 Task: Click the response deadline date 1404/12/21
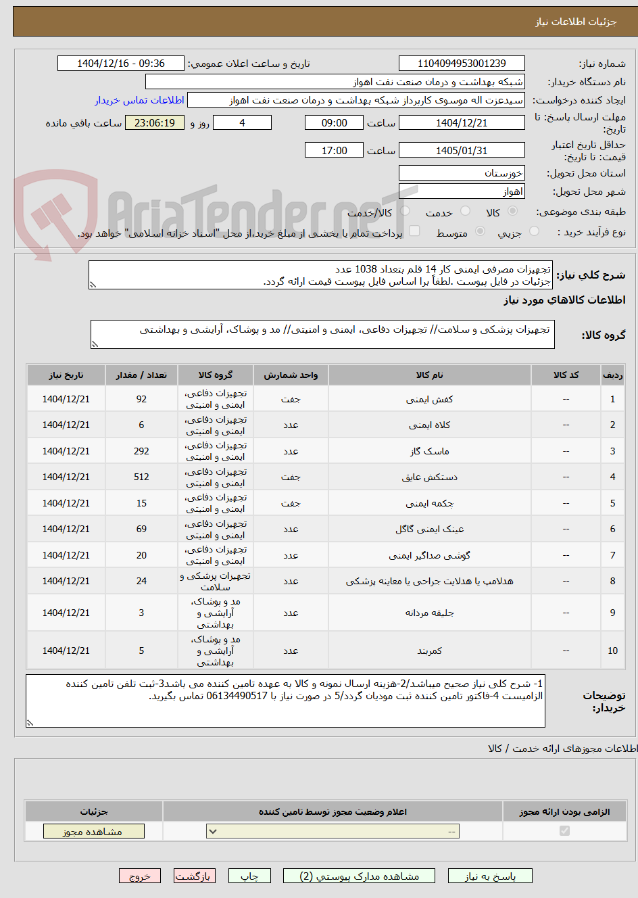click(x=462, y=122)
